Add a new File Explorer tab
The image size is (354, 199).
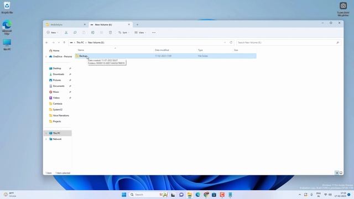[x=137, y=24]
